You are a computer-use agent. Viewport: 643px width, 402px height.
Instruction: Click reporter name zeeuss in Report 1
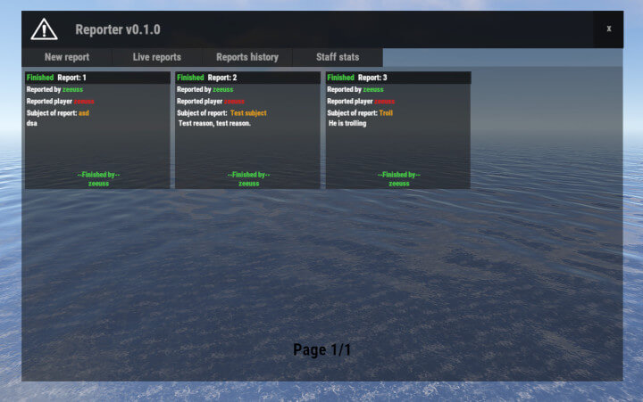[72, 89]
